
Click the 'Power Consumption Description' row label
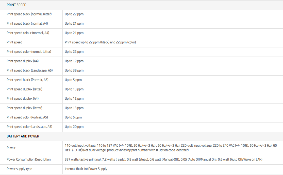pos(29,160)
